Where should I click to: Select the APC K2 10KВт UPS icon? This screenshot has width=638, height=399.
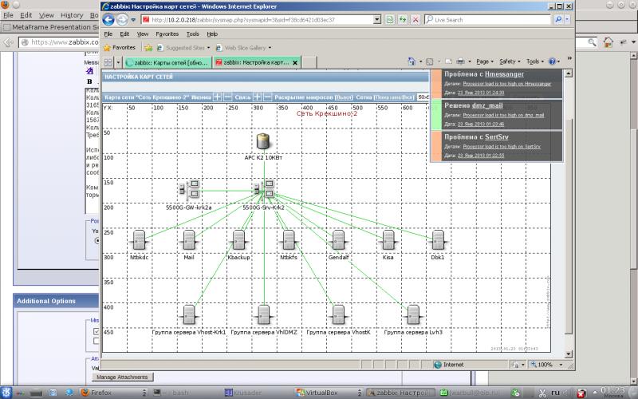coord(264,142)
